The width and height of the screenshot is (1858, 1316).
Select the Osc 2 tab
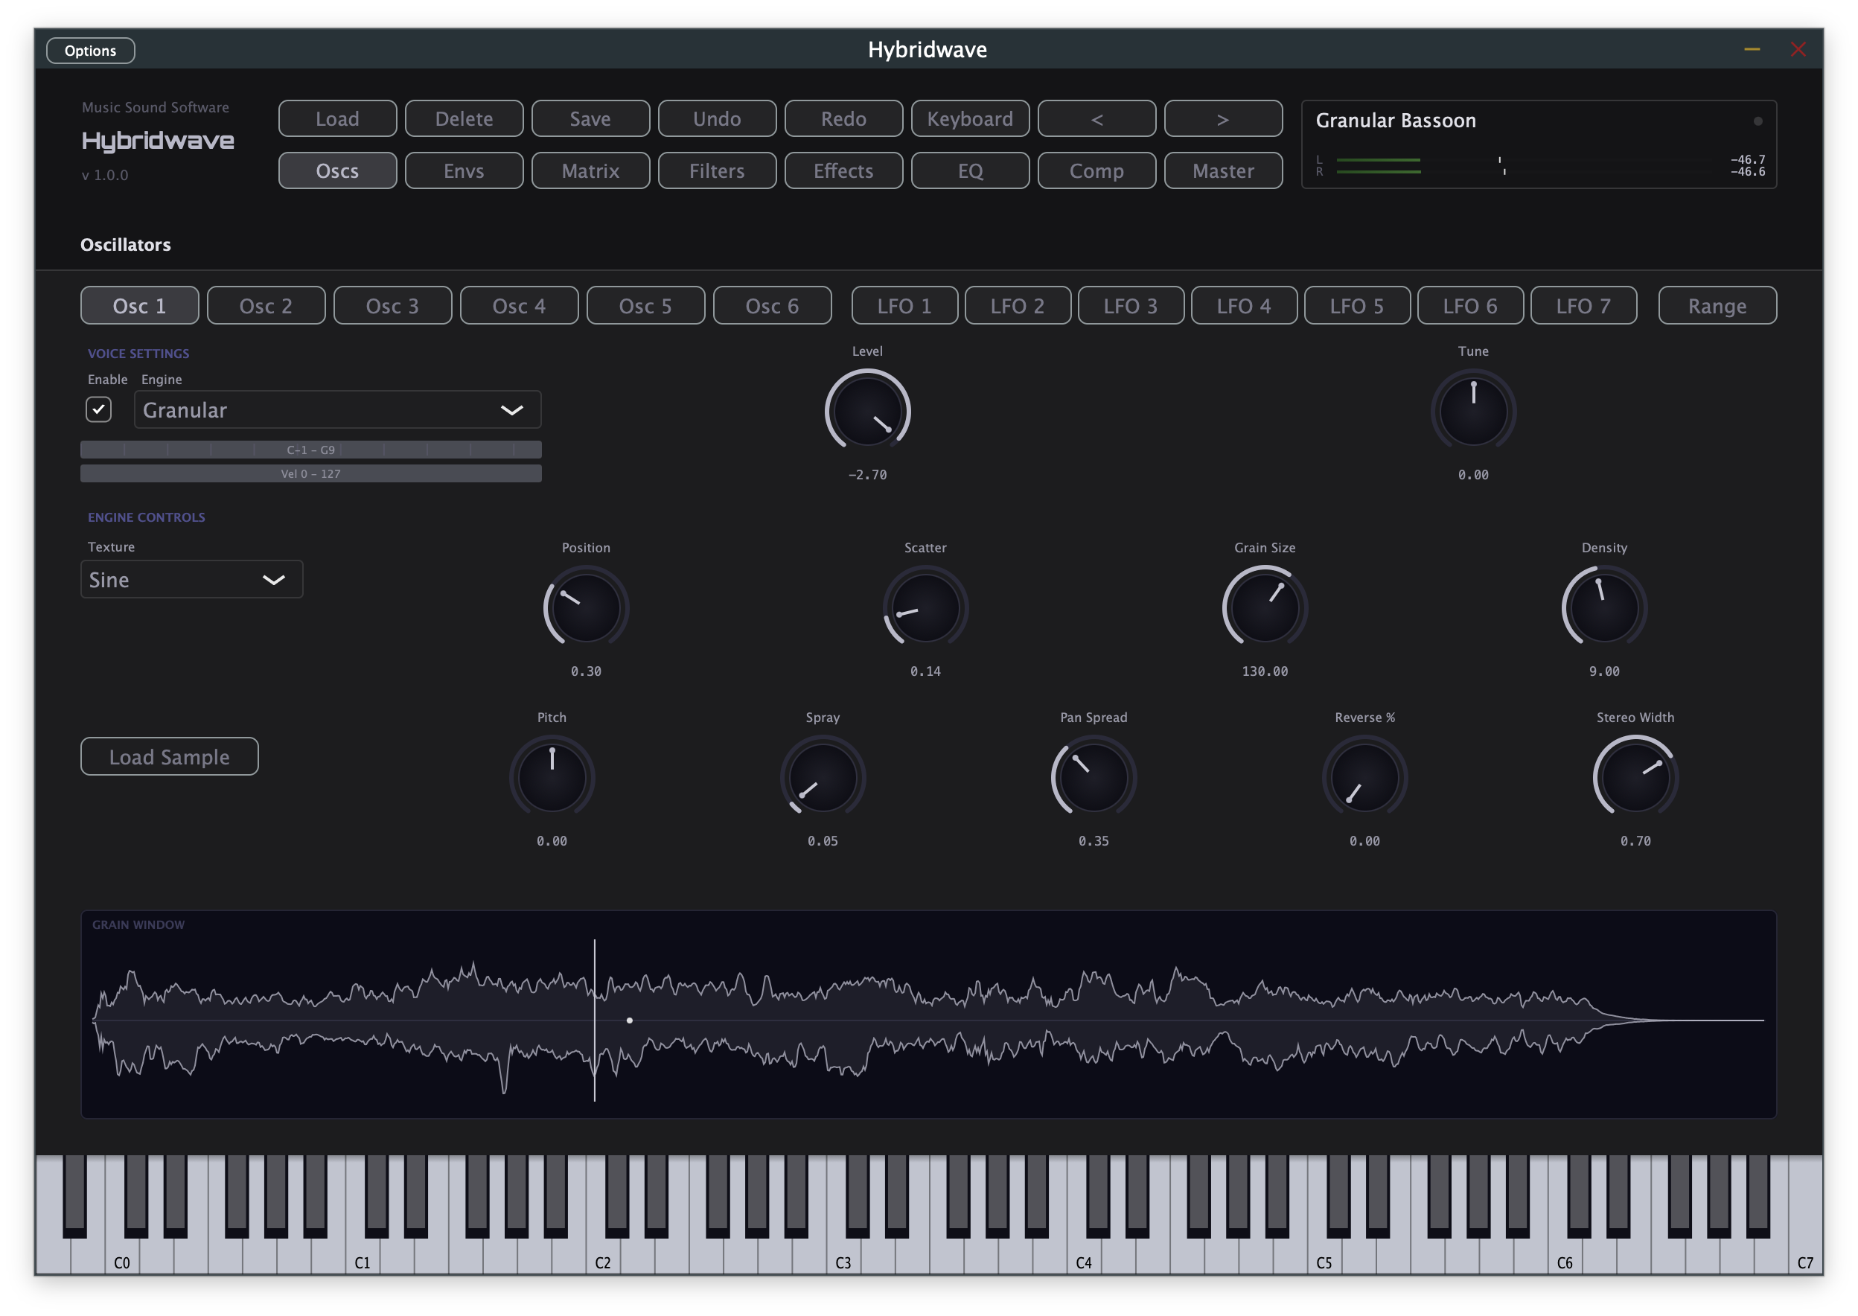tap(266, 305)
